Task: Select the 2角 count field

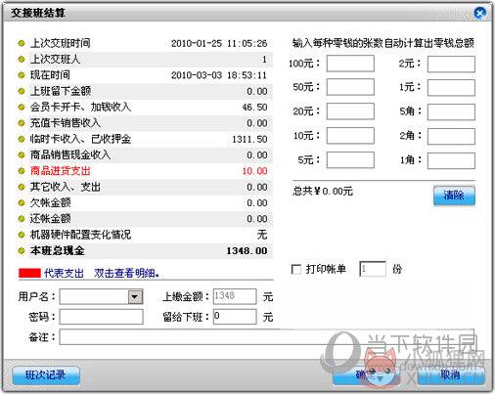Action: [x=451, y=136]
